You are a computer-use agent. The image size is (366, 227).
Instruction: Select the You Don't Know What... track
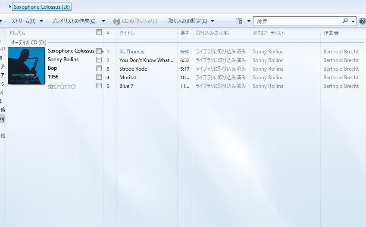[146, 60]
